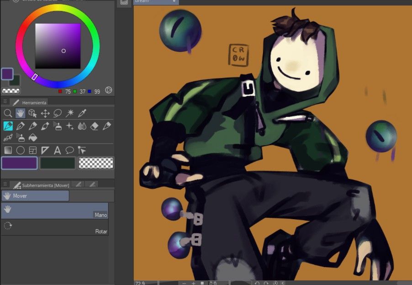Select the cyan highlighted pen tool
This screenshot has width=412, height=285.
[8, 126]
